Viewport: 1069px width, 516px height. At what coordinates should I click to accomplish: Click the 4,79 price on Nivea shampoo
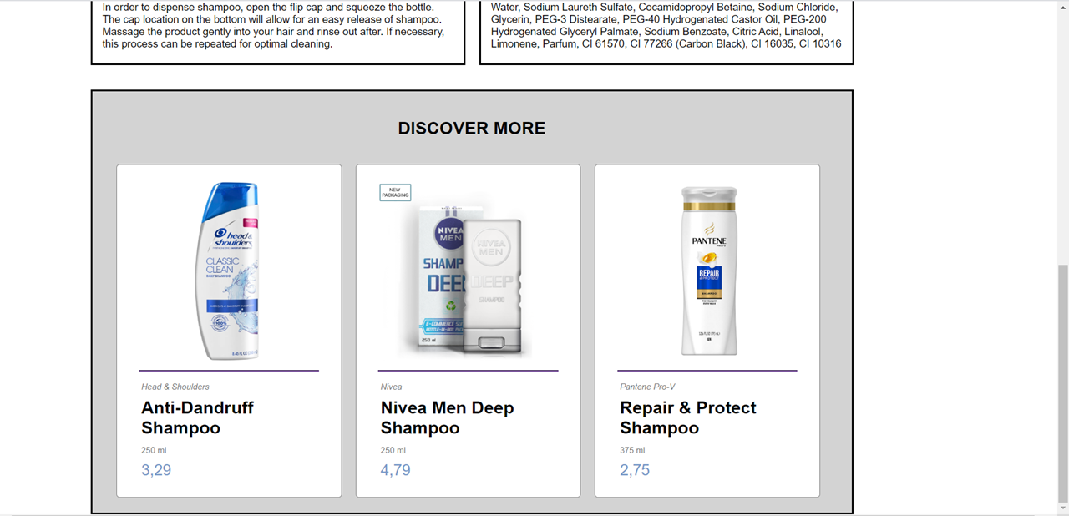(x=396, y=470)
